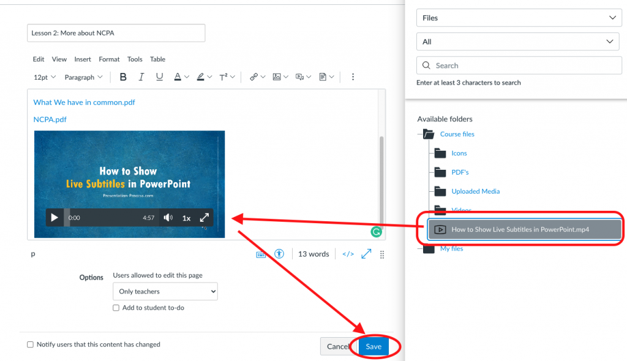
Task: Open the NCPA.pdf link
Action: (50, 120)
